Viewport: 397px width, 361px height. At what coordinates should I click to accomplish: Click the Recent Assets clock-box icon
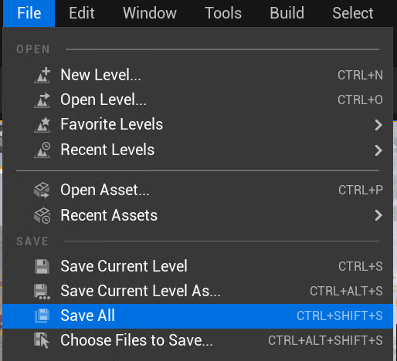[42, 215]
